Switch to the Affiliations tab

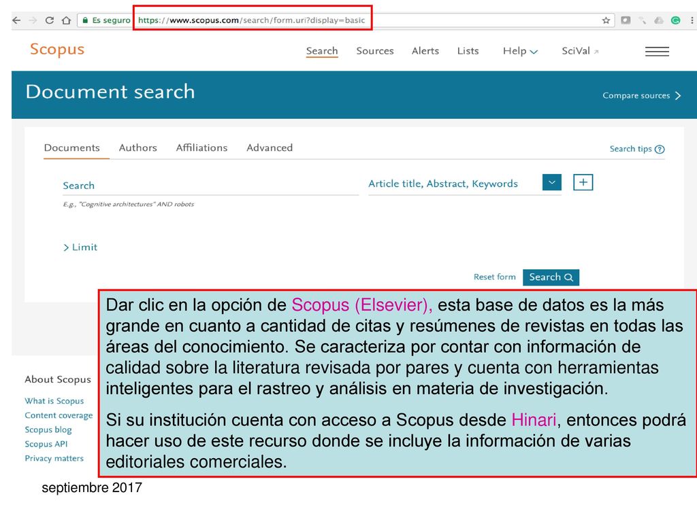201,147
